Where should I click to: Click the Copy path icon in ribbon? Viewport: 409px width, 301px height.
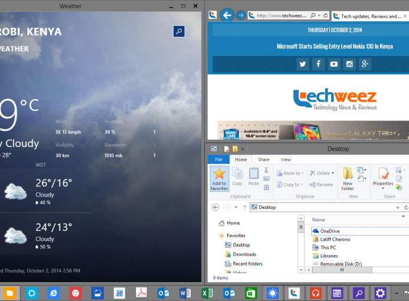266,179
